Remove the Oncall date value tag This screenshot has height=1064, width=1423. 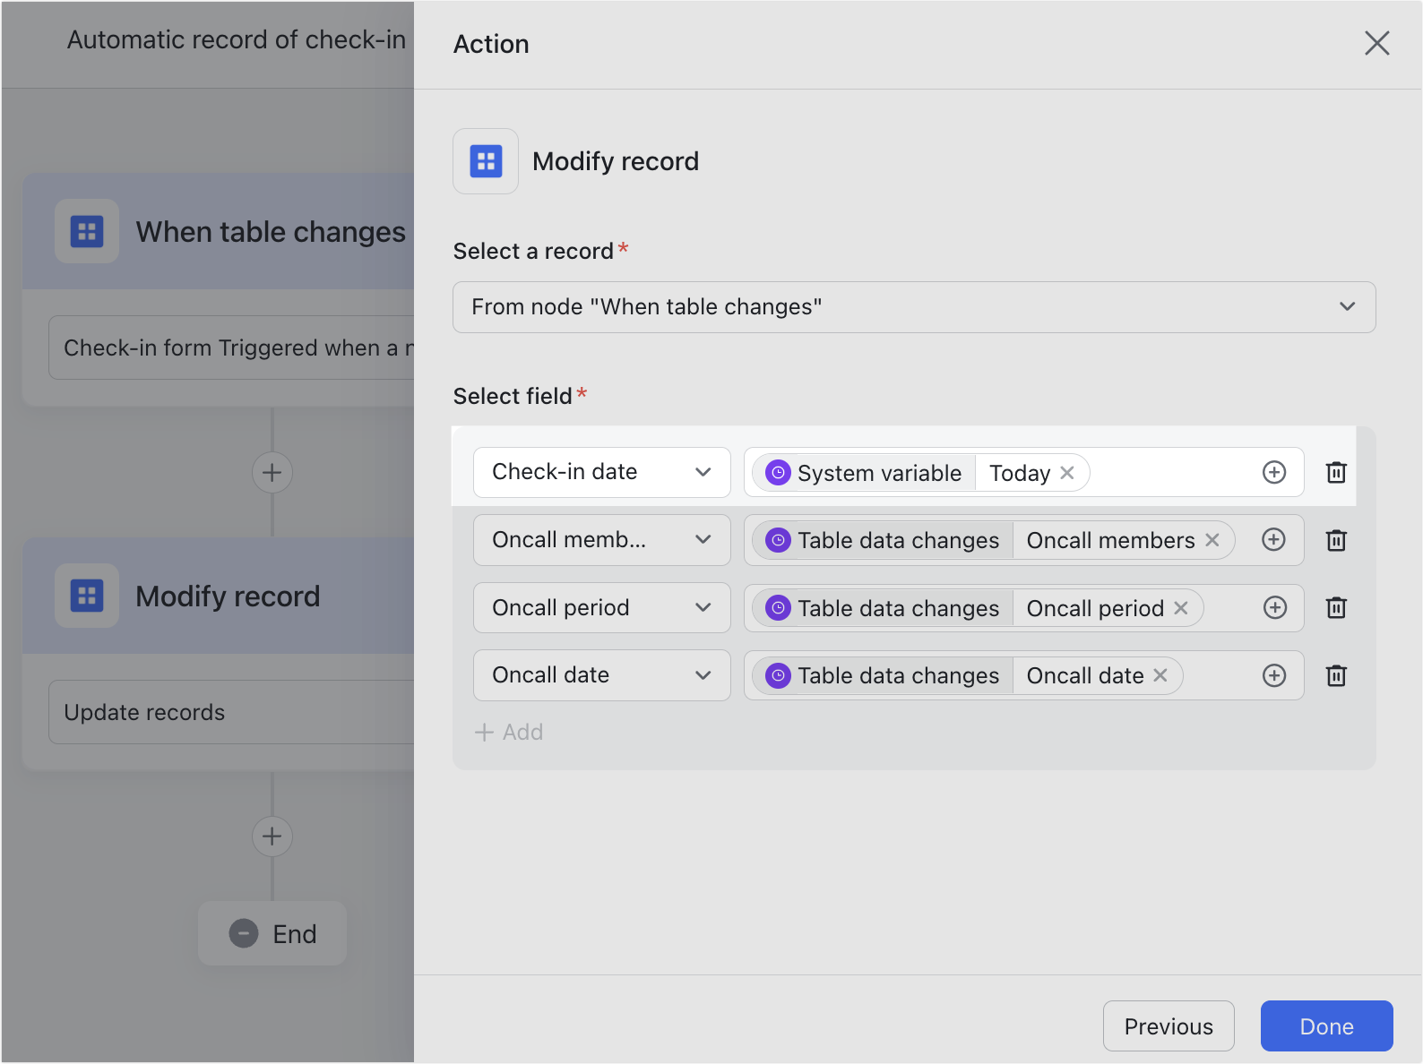1160,675
